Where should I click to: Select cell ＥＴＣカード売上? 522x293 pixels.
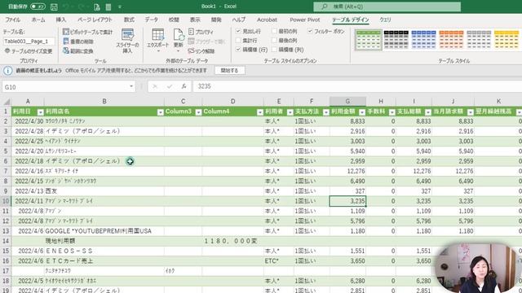pos(104,260)
